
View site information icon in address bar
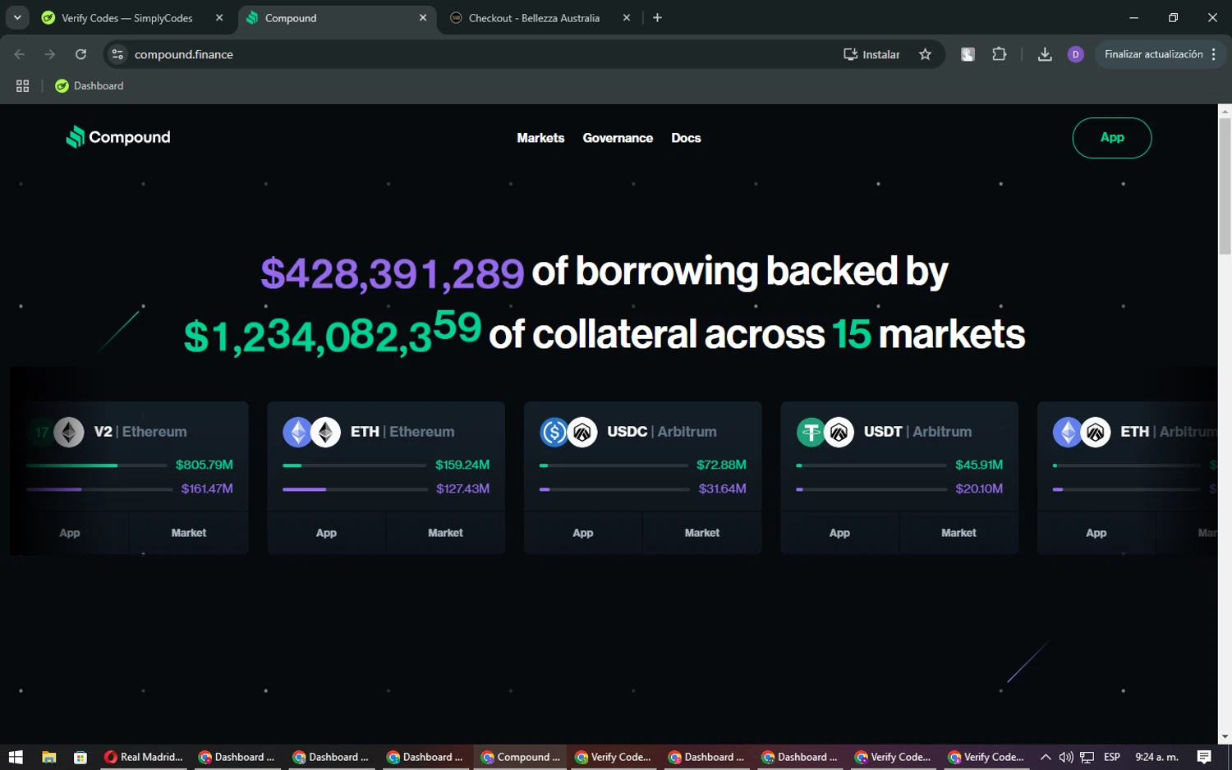(117, 54)
